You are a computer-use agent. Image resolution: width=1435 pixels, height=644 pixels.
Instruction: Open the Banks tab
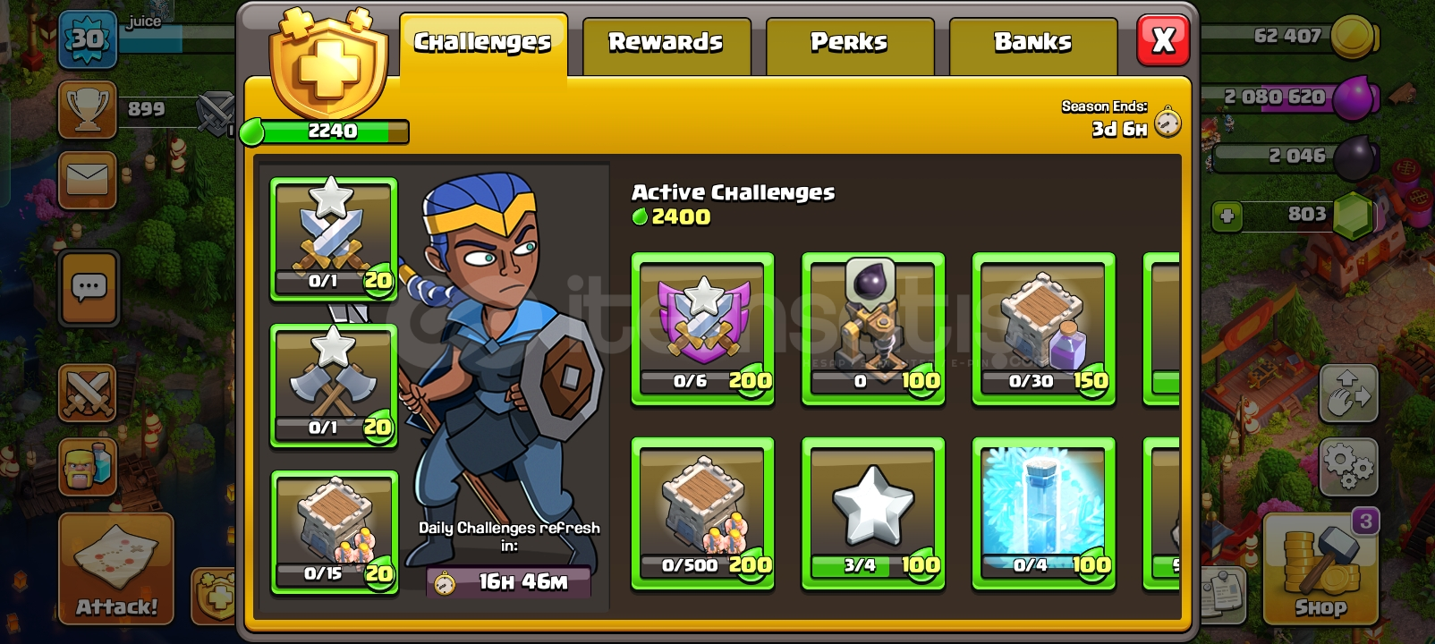pos(1033,43)
